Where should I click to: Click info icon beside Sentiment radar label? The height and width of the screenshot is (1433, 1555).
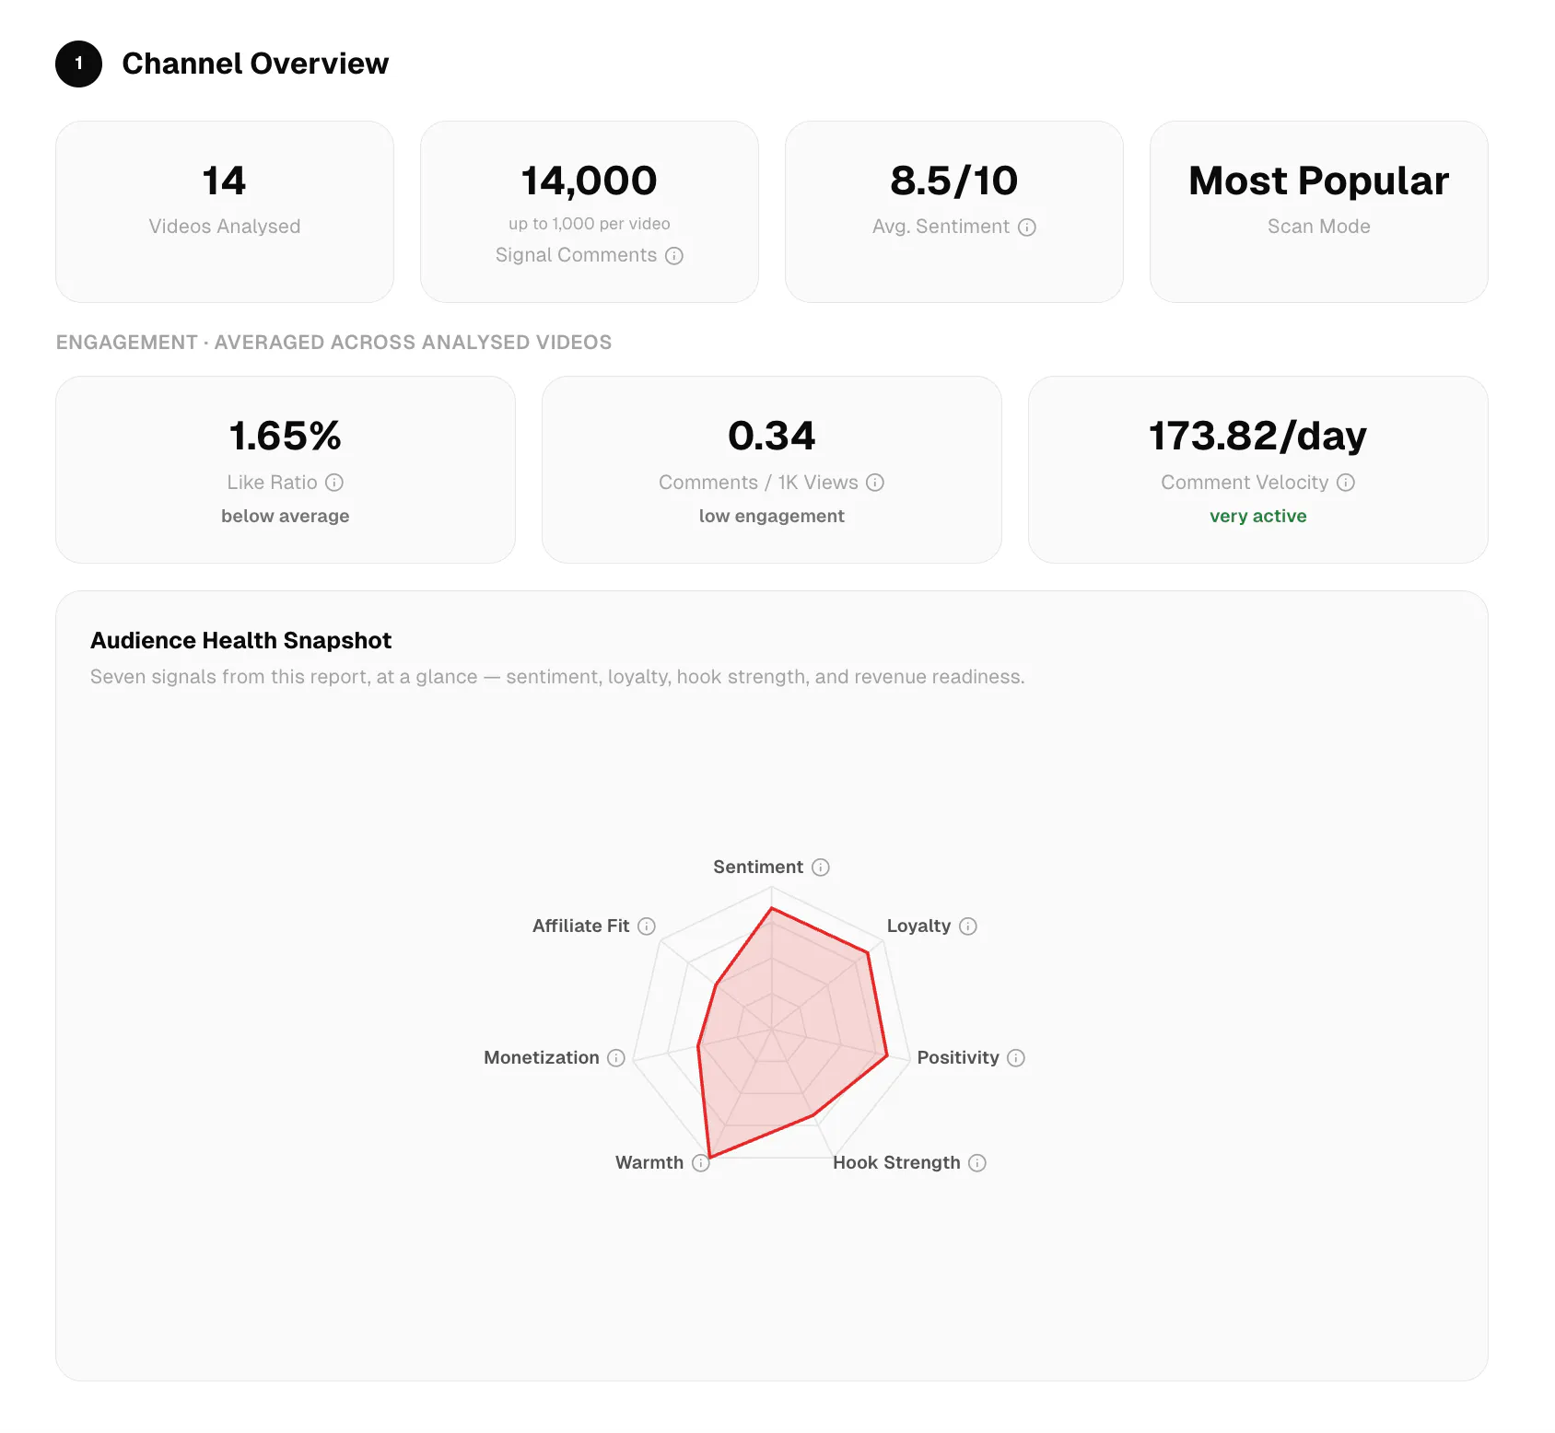821,868
